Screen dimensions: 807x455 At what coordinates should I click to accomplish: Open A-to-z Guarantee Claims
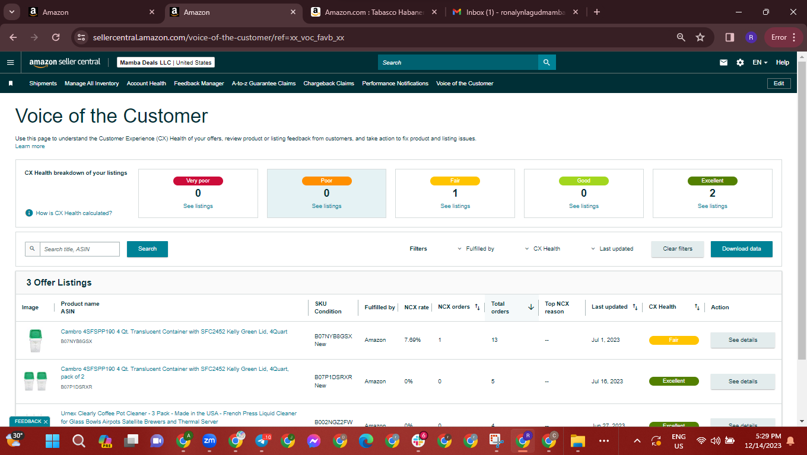[x=263, y=84]
